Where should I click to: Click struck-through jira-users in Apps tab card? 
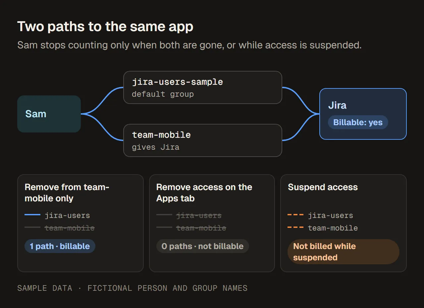point(199,215)
